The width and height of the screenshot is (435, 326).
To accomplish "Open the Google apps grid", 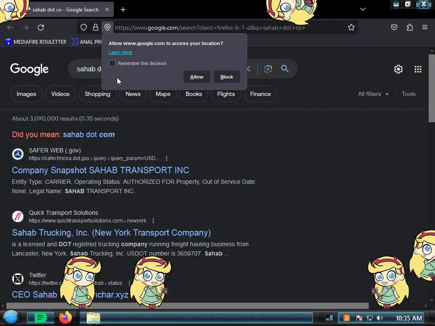I will point(418,69).
